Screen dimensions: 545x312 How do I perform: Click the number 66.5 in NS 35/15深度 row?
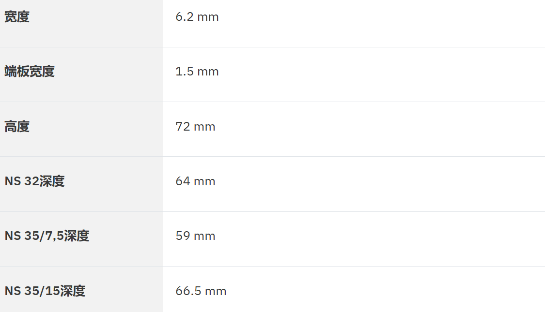tap(187, 291)
